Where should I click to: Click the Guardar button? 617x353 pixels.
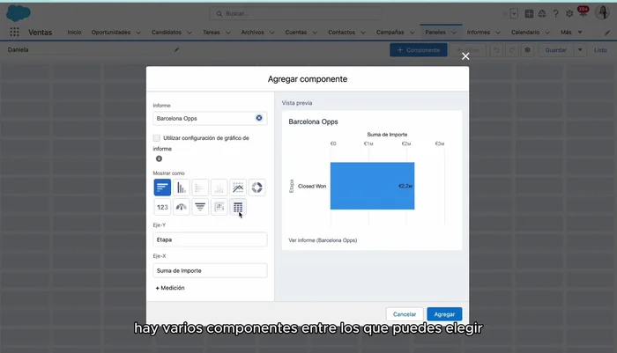point(555,50)
